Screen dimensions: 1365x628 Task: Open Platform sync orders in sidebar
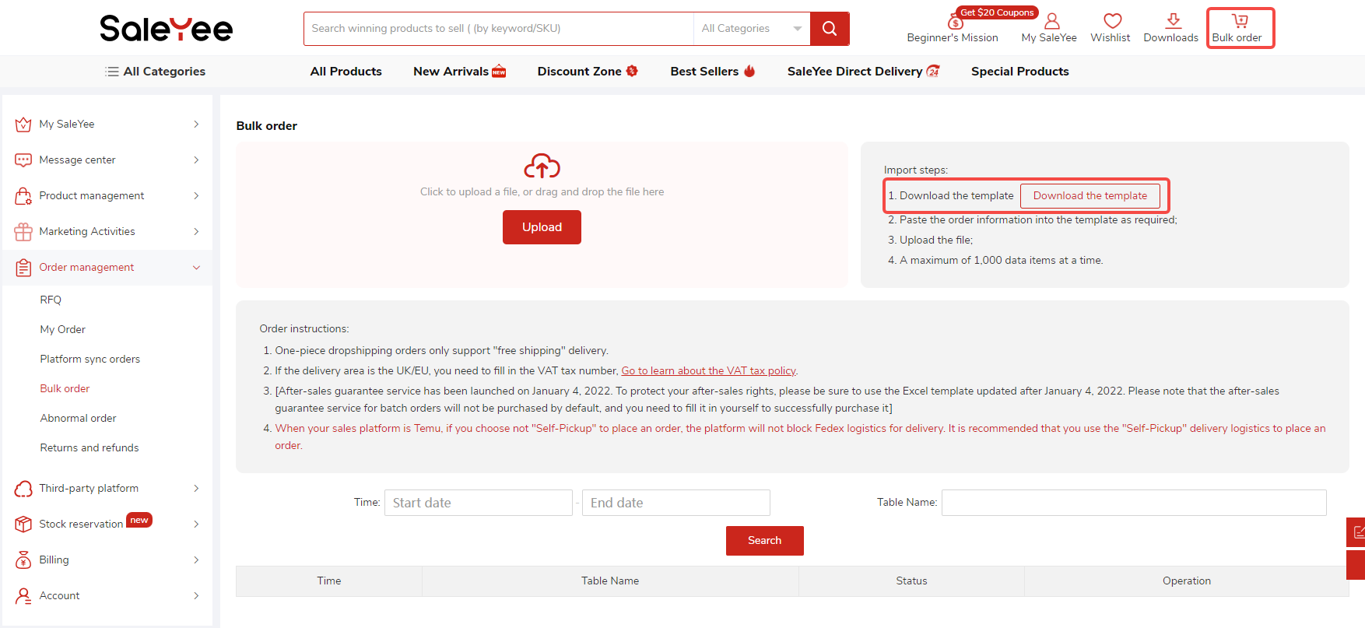coord(90,360)
